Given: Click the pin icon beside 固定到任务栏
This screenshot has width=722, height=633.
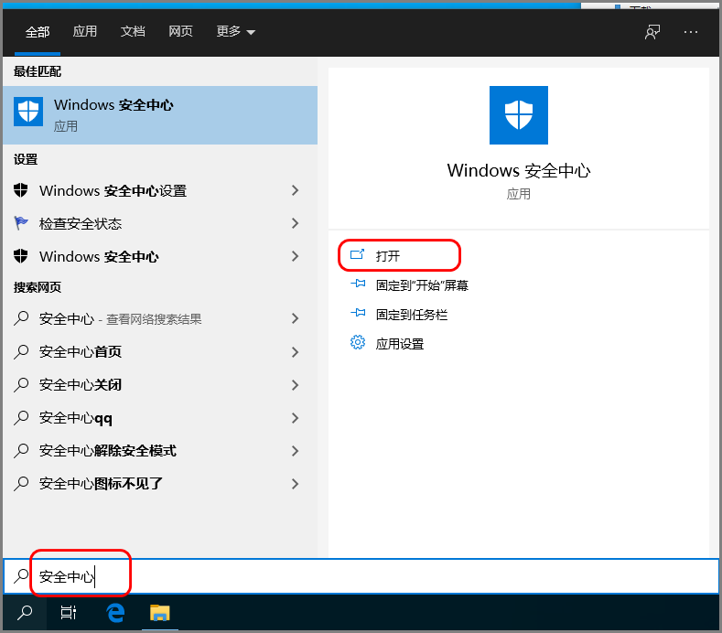Looking at the screenshot, I should coord(358,314).
